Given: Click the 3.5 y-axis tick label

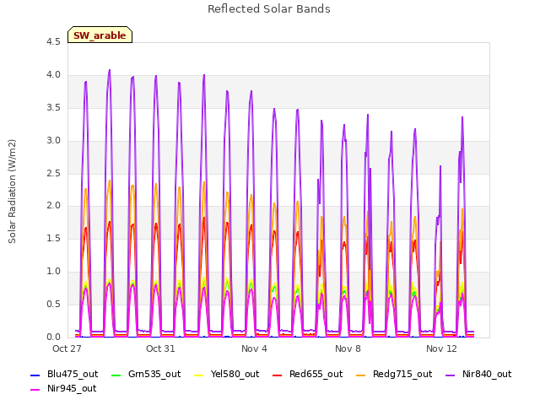Looking at the screenshot, I should (x=53, y=108).
